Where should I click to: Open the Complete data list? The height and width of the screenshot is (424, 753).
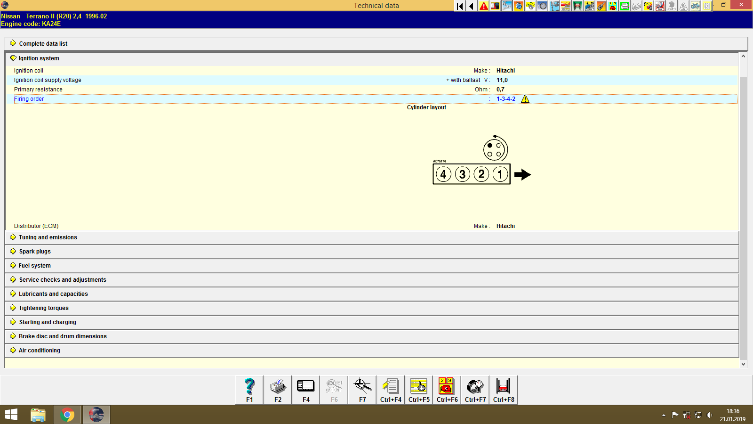[43, 43]
